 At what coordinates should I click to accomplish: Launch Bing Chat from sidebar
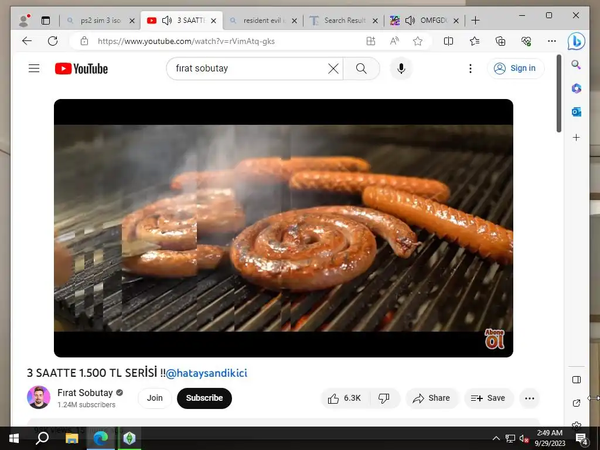click(577, 42)
